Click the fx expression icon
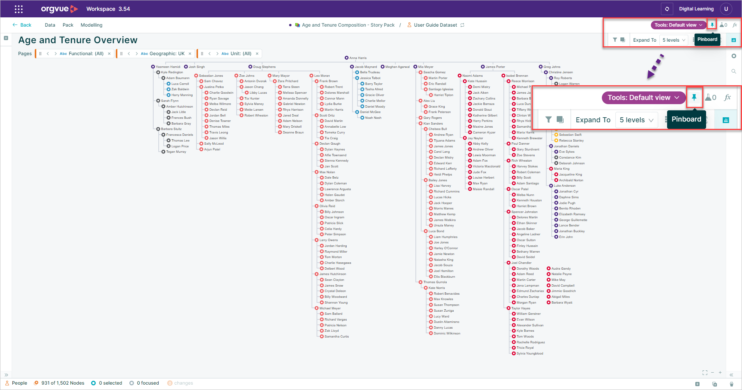 pyautogui.click(x=735, y=25)
